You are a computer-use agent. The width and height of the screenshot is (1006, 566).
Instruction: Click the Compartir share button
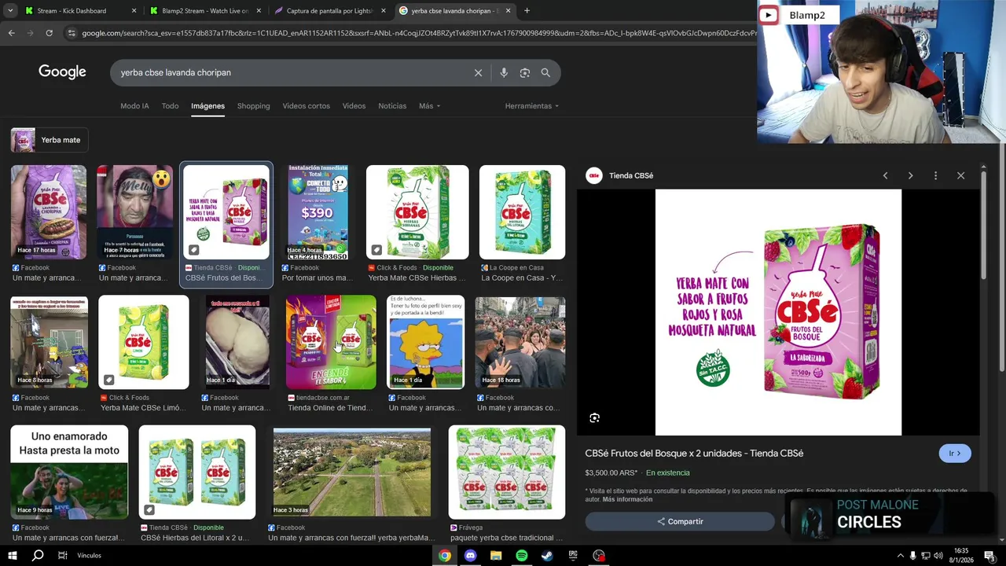pos(680,521)
